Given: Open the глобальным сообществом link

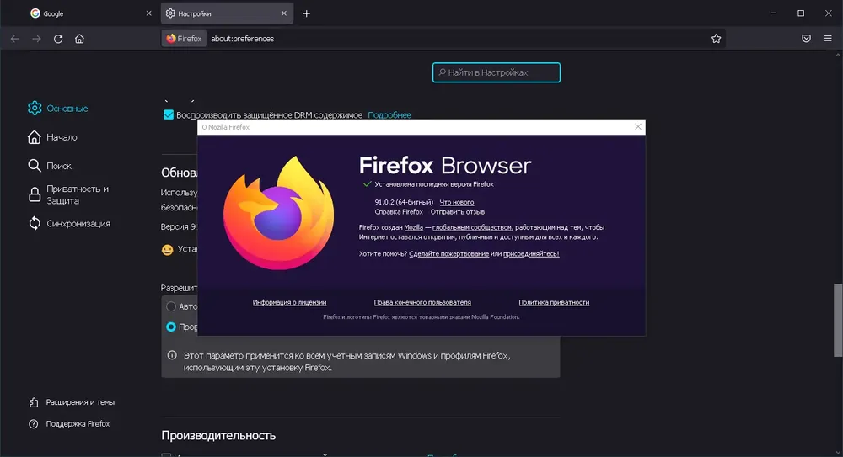Looking at the screenshot, I should (x=472, y=228).
